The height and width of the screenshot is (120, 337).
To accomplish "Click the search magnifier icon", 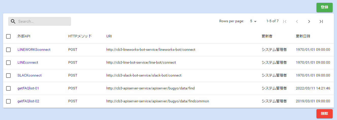I will 13,21.
